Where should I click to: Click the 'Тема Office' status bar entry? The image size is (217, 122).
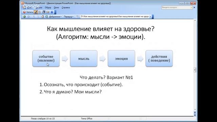coord(87,119)
